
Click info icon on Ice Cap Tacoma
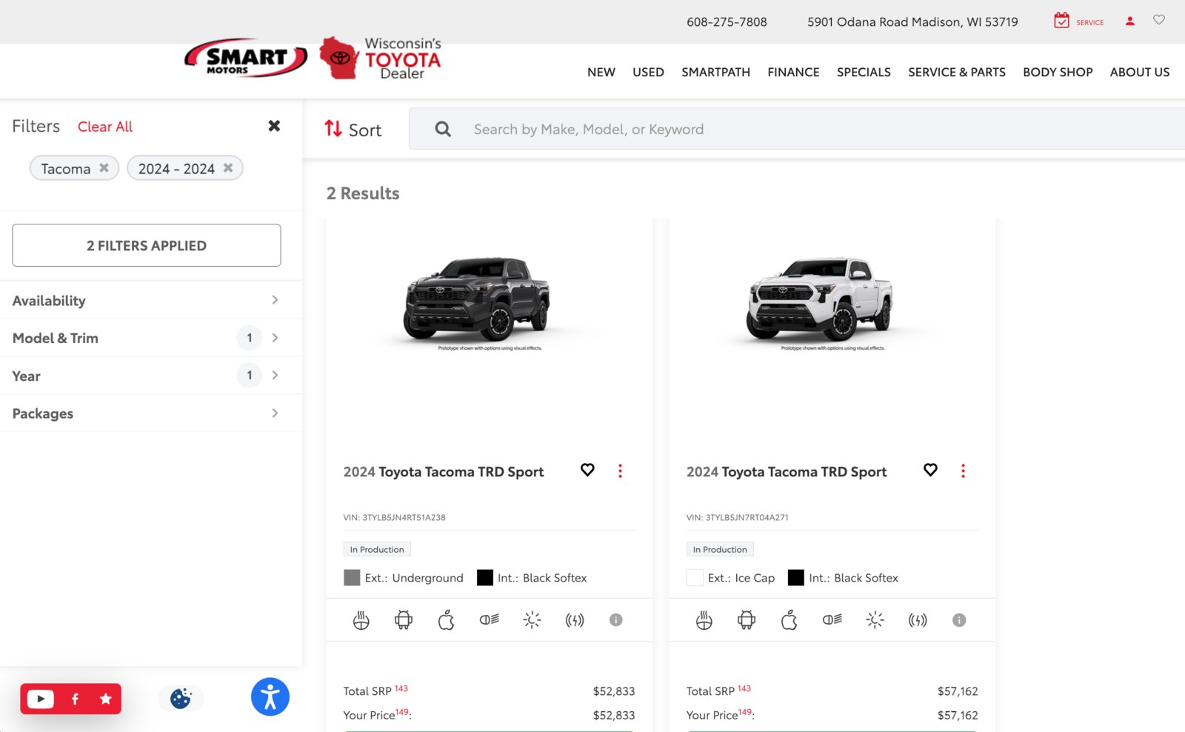pyautogui.click(x=959, y=620)
